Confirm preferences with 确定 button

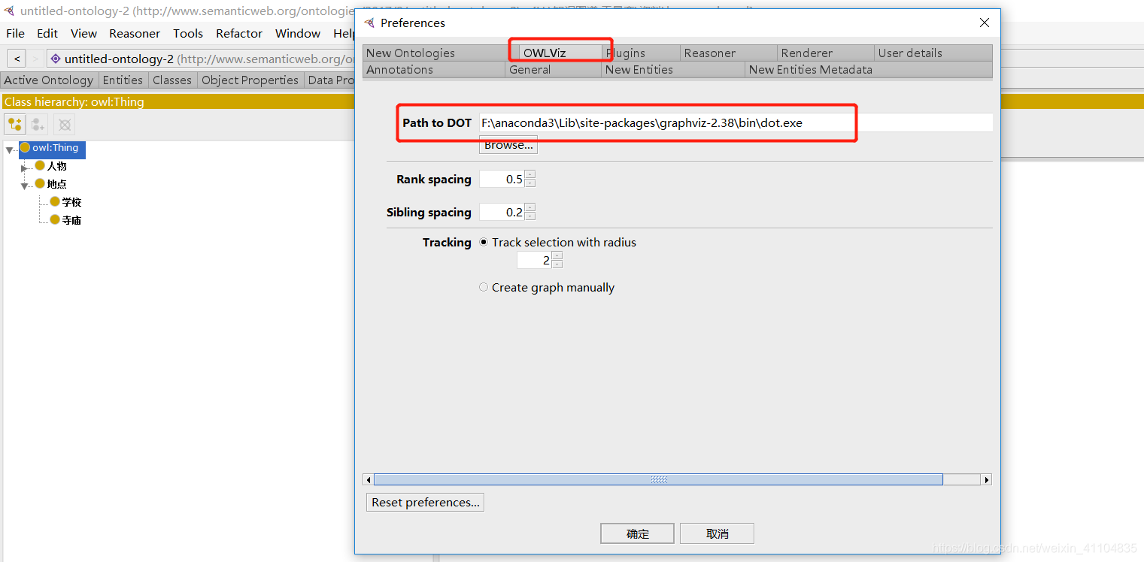point(638,533)
